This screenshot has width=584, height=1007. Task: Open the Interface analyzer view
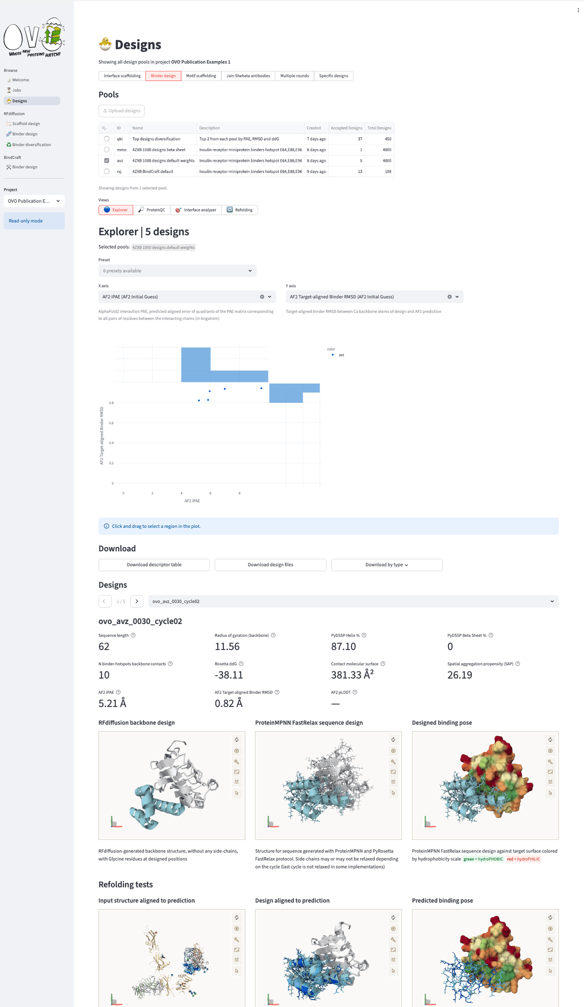196,210
